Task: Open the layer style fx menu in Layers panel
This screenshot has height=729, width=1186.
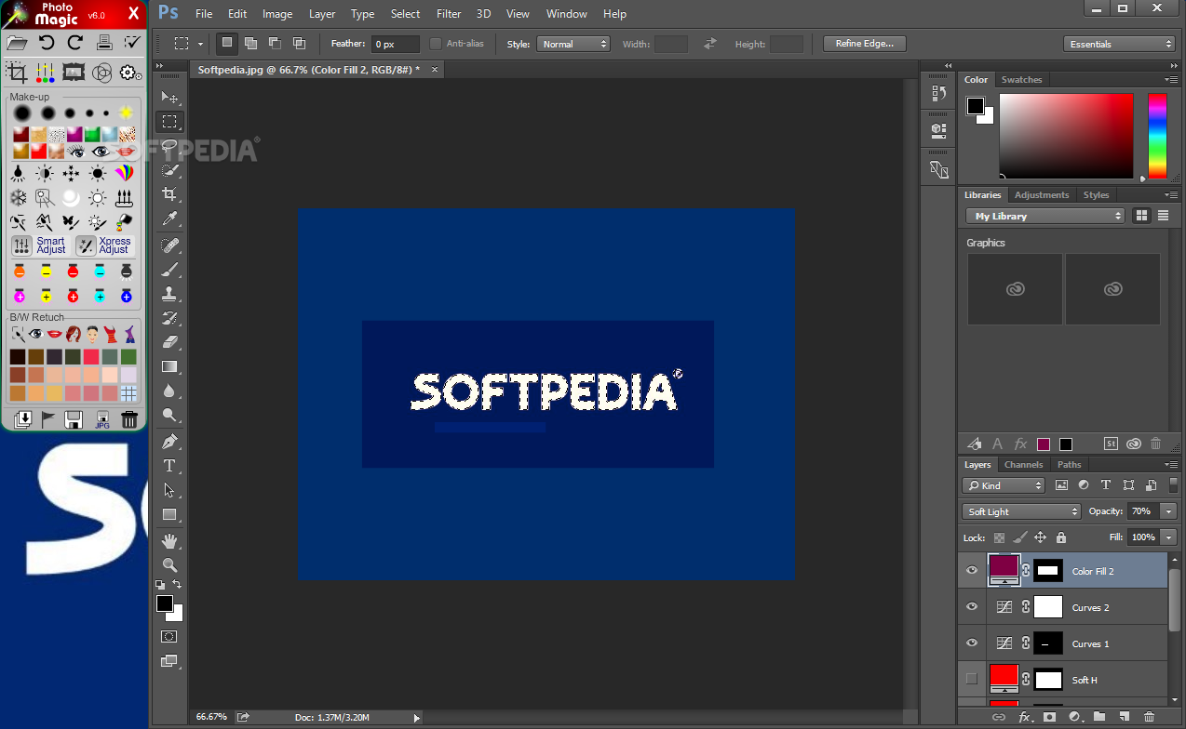Action: 1025,717
